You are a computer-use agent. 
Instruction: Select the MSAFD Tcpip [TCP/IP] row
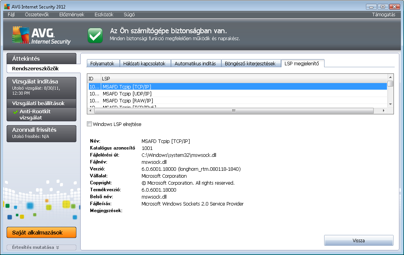[238, 87]
